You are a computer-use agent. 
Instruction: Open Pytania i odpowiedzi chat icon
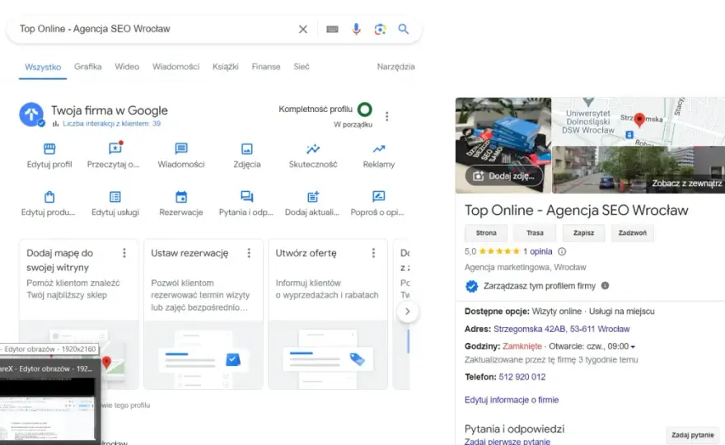tap(247, 197)
